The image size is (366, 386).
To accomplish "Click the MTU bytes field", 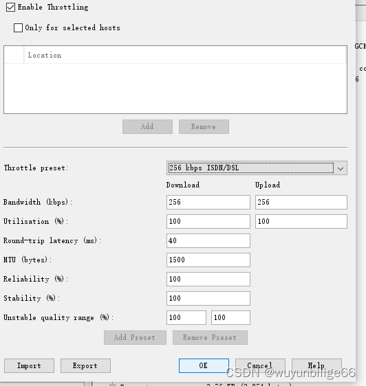I will click(208, 260).
